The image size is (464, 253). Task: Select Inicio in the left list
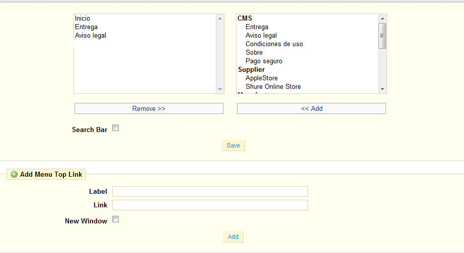click(82, 18)
